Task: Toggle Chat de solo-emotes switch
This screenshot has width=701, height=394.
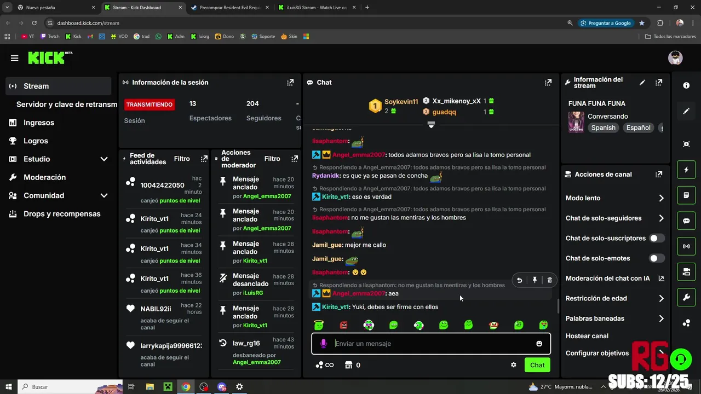Action: (657, 258)
